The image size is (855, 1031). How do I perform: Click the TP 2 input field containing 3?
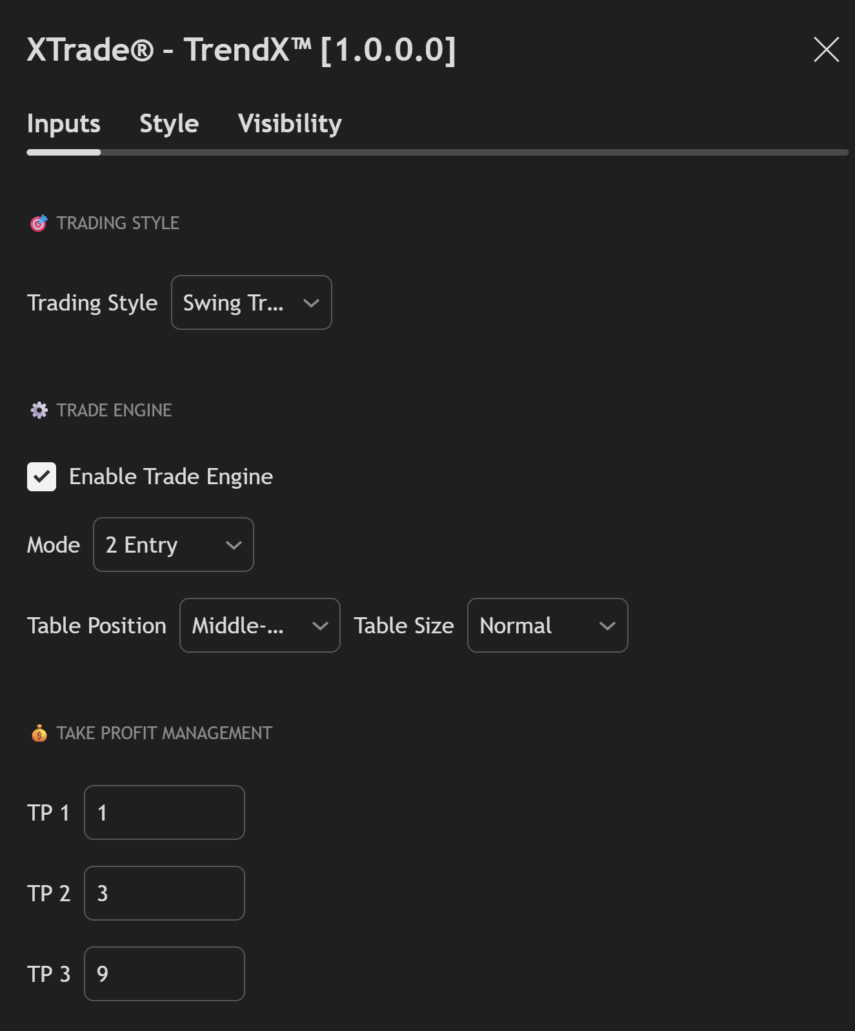point(164,893)
